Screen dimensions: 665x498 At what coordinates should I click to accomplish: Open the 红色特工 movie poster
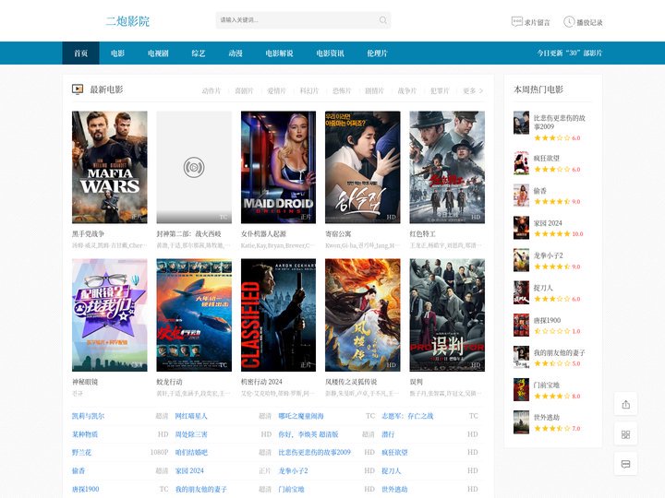tap(447, 167)
